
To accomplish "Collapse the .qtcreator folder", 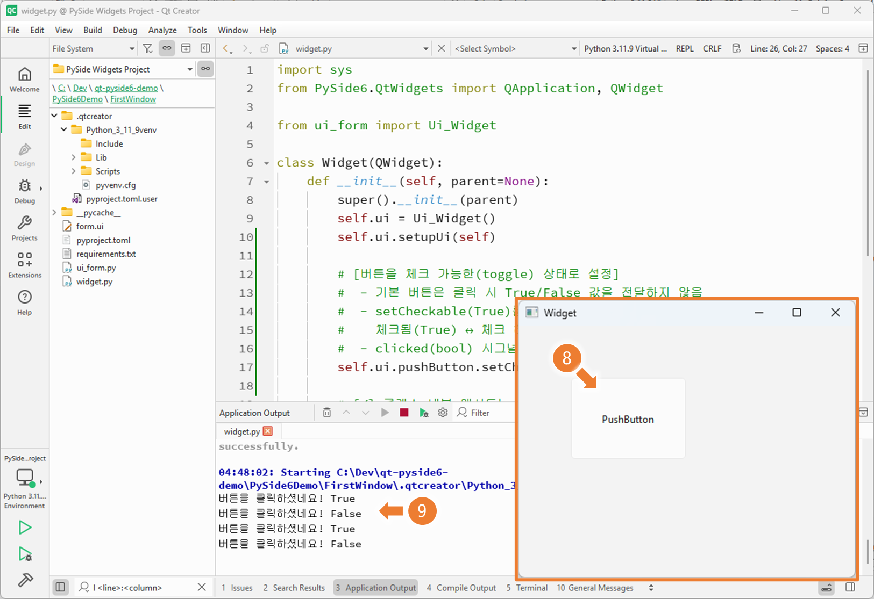I will [x=54, y=116].
